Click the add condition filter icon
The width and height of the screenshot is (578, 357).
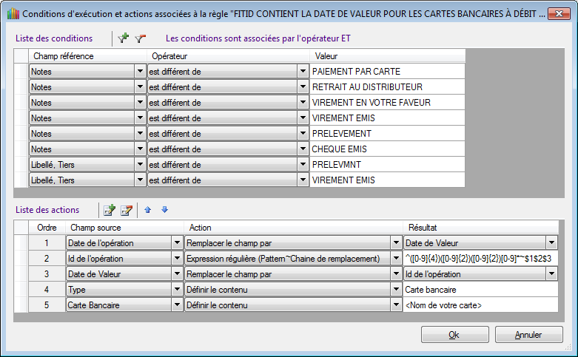pos(124,38)
